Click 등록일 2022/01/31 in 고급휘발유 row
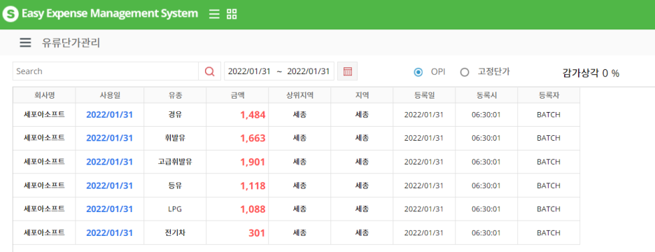Screen dimensions: 655x252 tap(424, 162)
